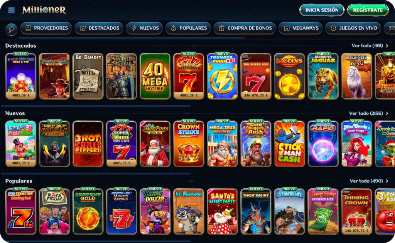Select the Nuevos lightning category
The image size is (395, 243).
[145, 28]
